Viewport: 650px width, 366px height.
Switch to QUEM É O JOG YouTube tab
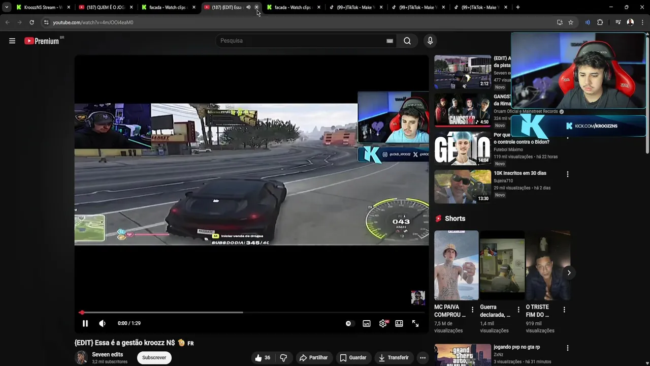pyautogui.click(x=105, y=7)
